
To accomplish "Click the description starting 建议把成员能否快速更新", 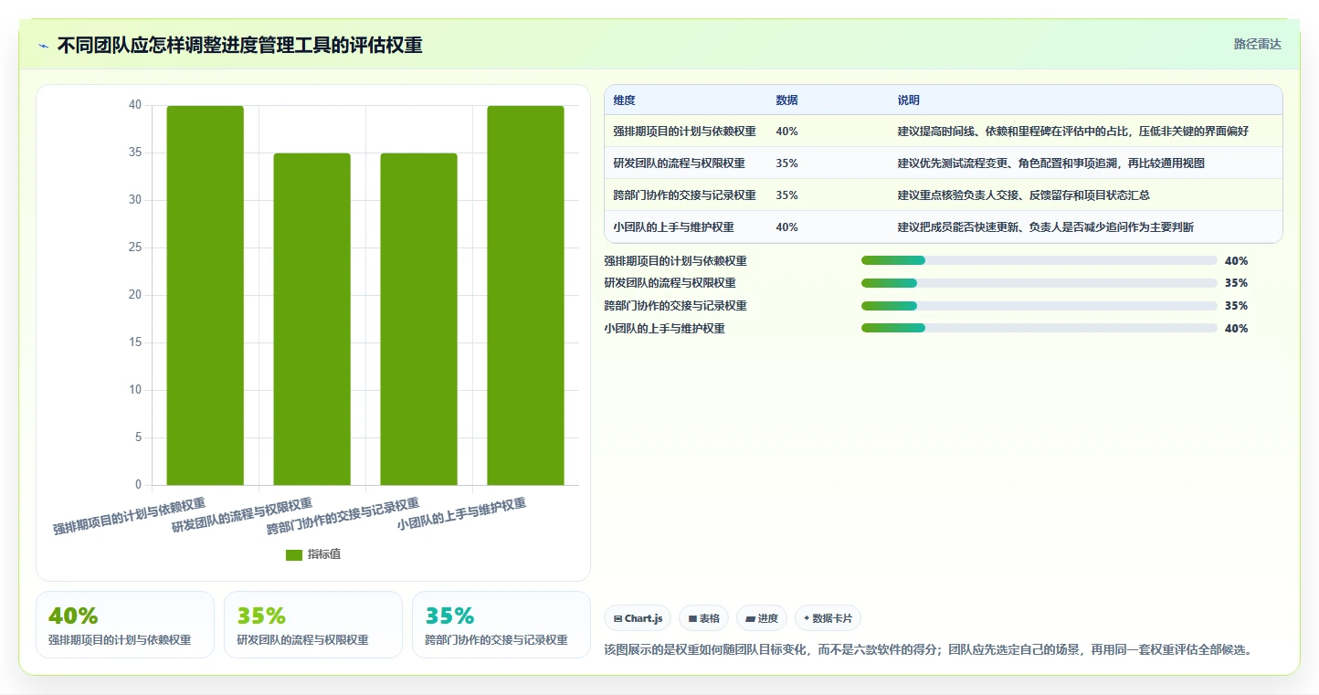I will click(1046, 226).
